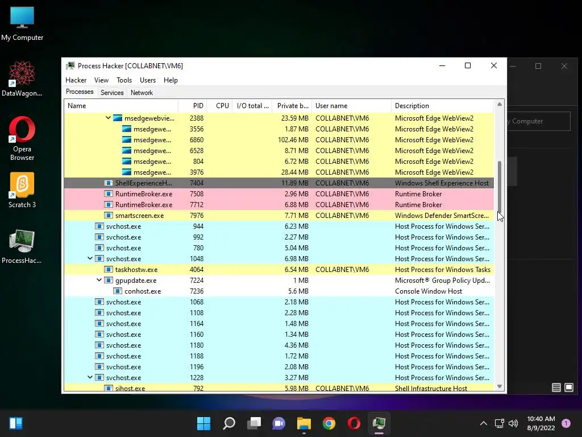Select svchost.exe with PID 944
This screenshot has width=582, height=437.
[279, 226]
